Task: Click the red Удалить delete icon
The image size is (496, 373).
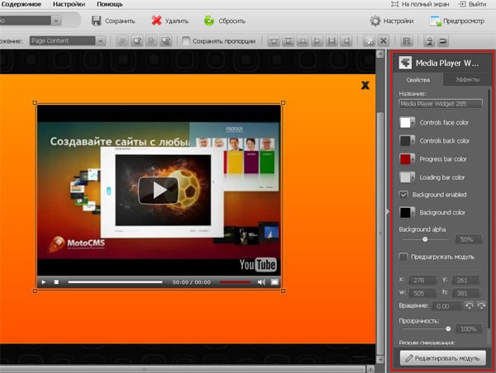Action: [x=156, y=21]
